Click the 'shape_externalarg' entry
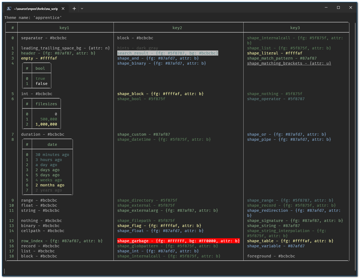 click(168, 210)
